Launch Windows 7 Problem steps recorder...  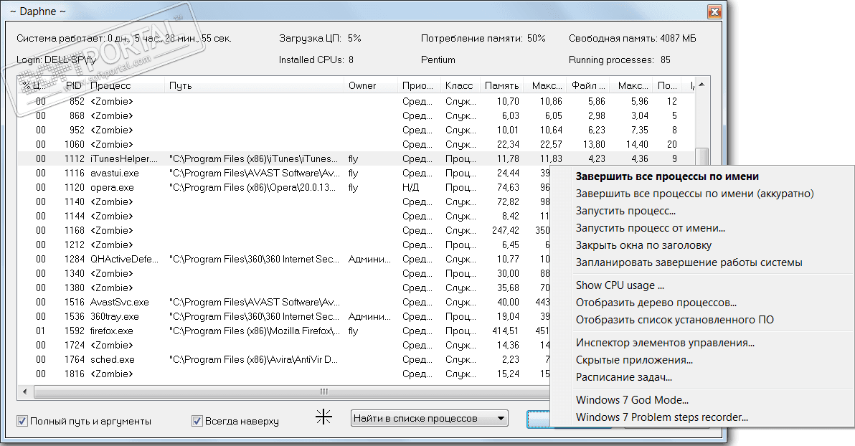point(662,417)
